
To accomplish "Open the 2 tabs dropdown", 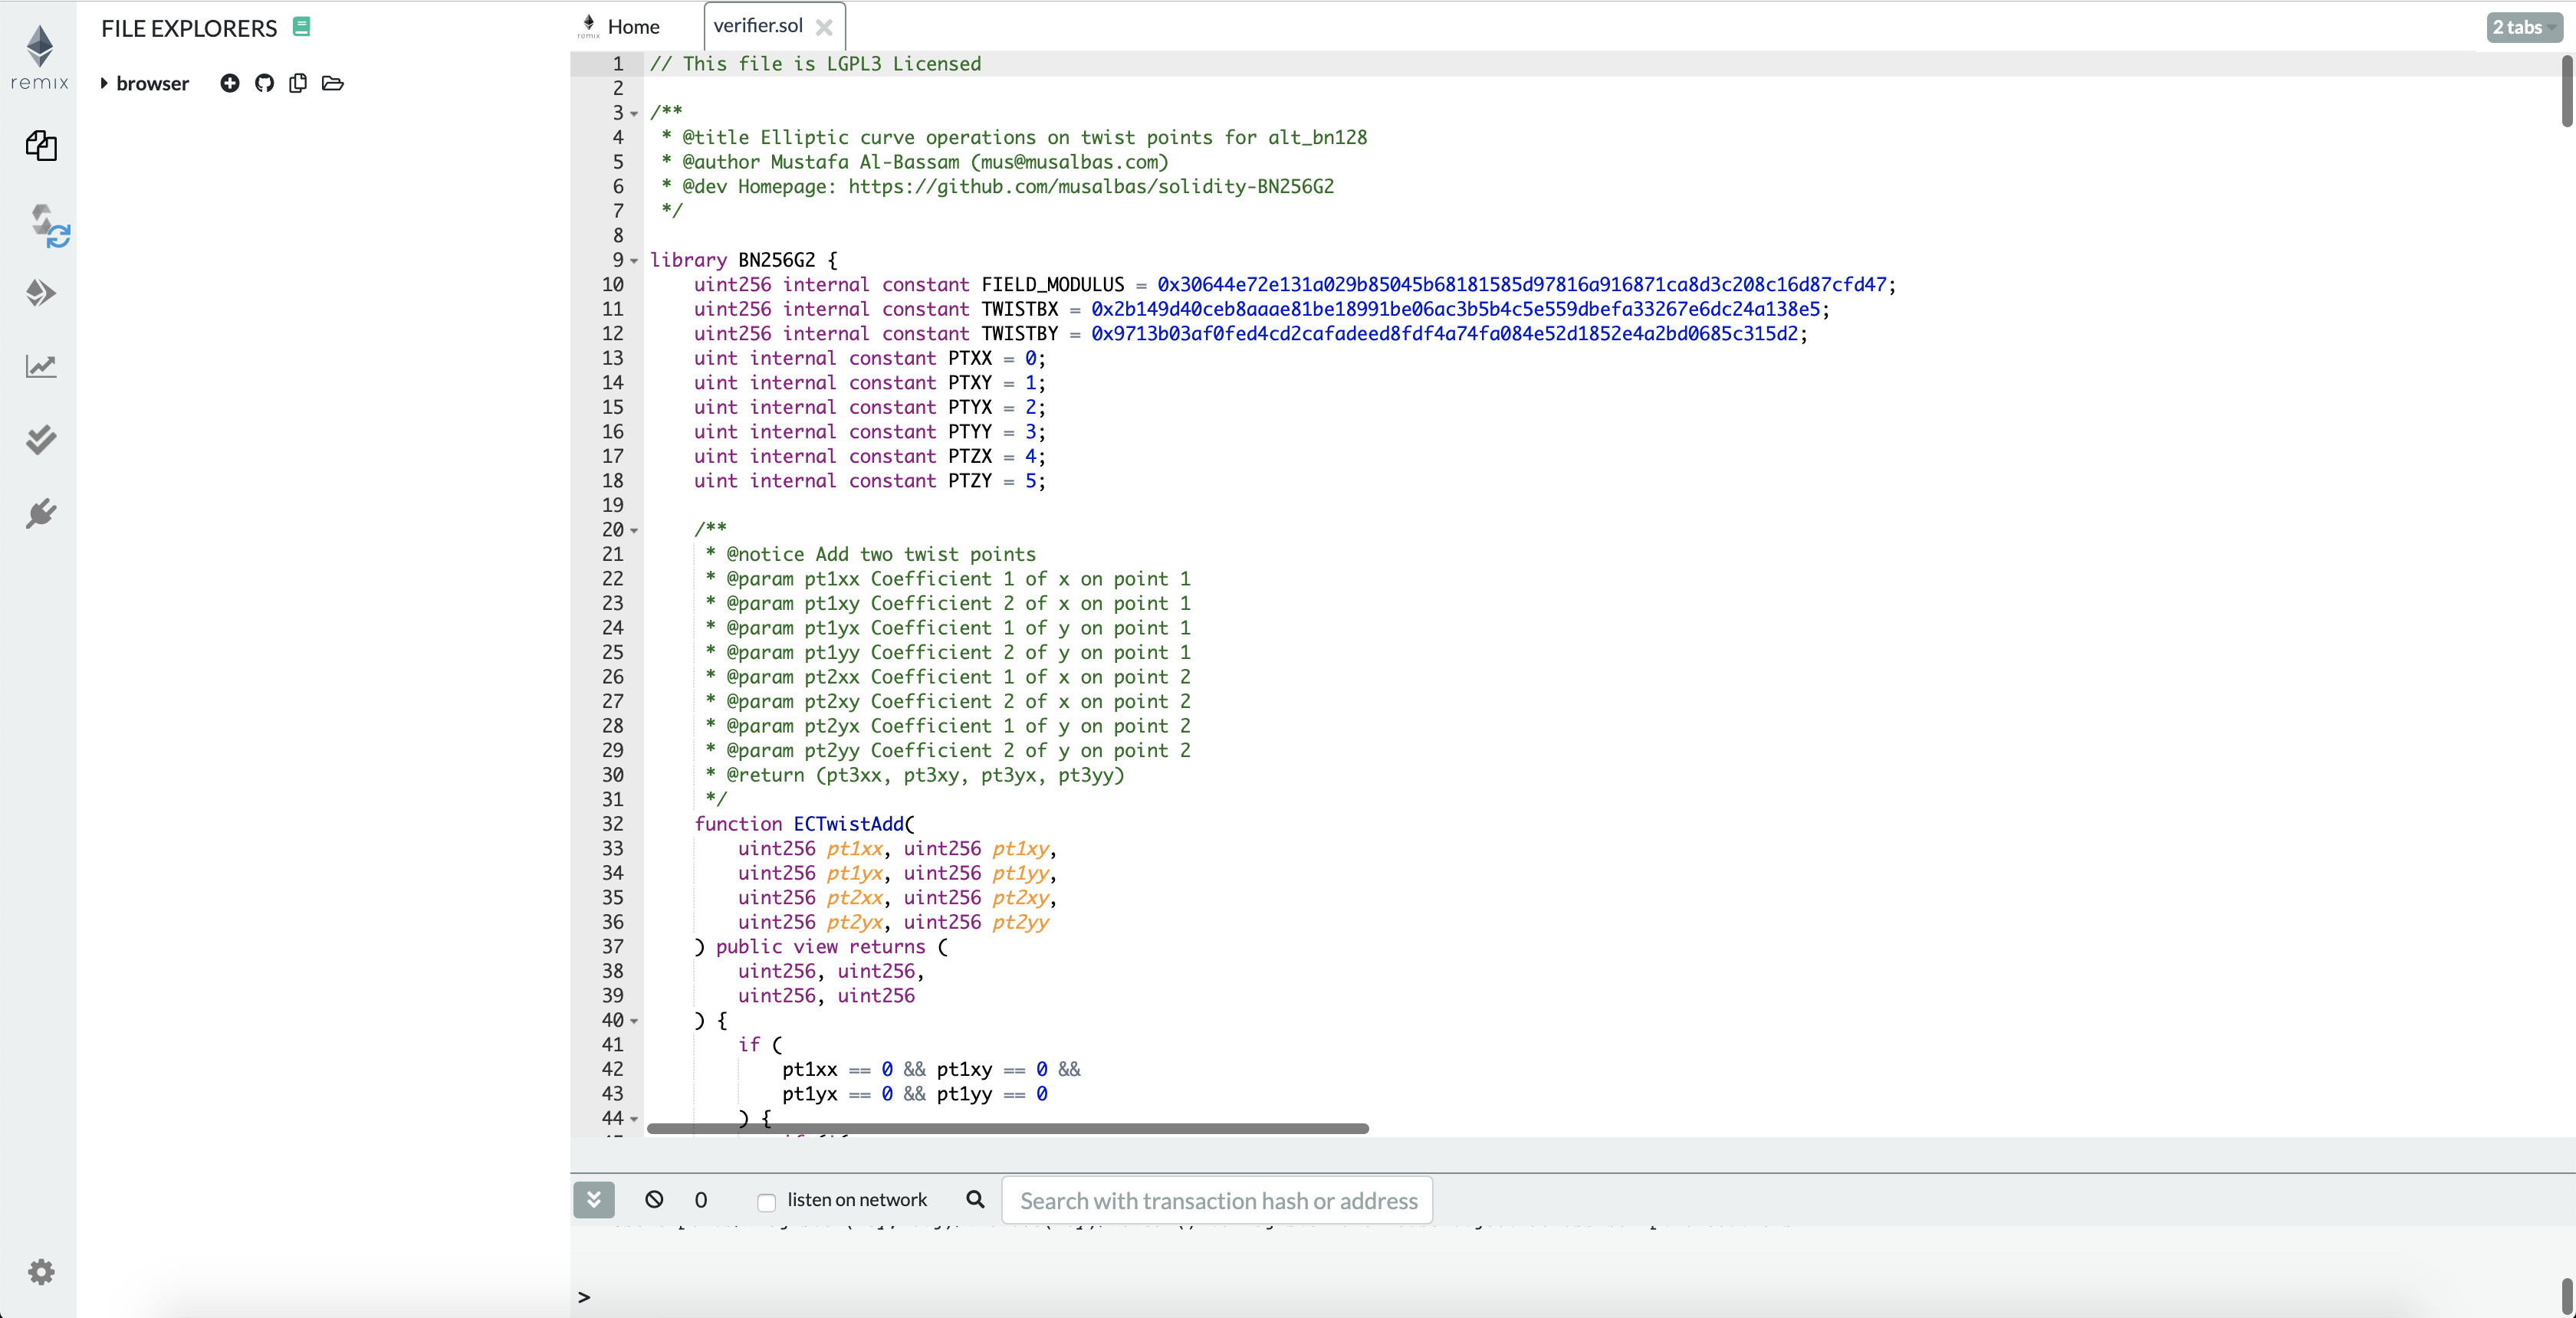I will 2522,28.
